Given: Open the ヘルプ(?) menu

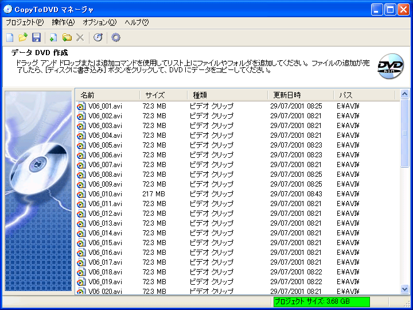Looking at the screenshot, I should tap(137, 22).
